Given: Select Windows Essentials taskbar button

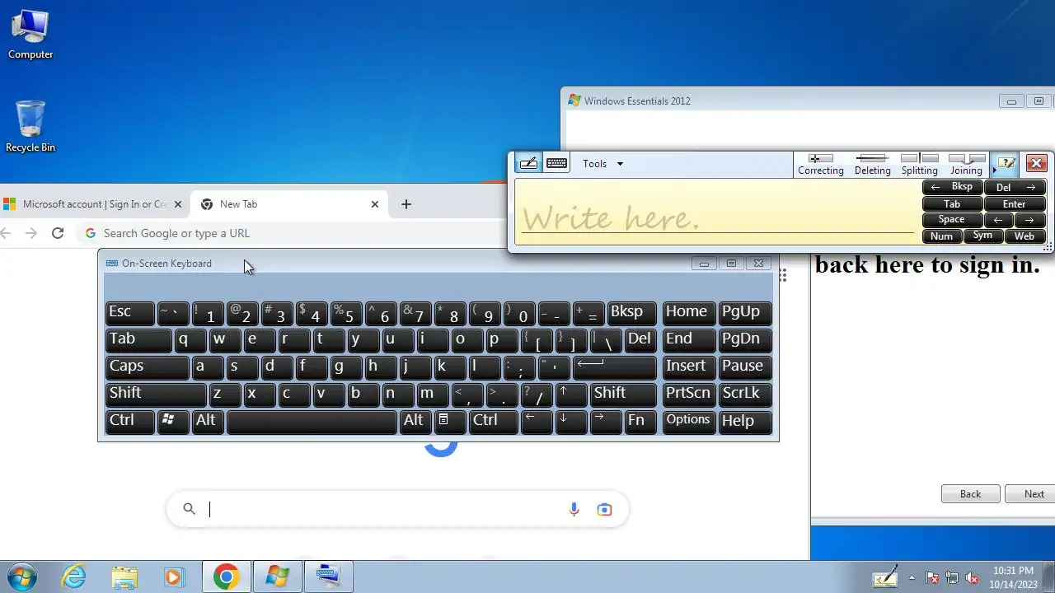Looking at the screenshot, I should coord(278,577).
